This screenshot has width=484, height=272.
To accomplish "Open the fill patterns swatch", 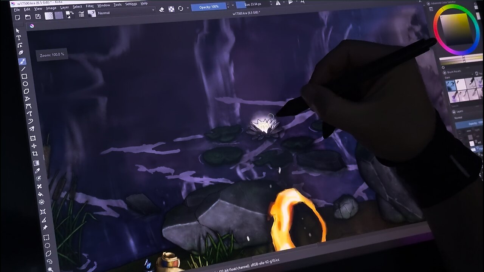I will (x=59, y=15).
